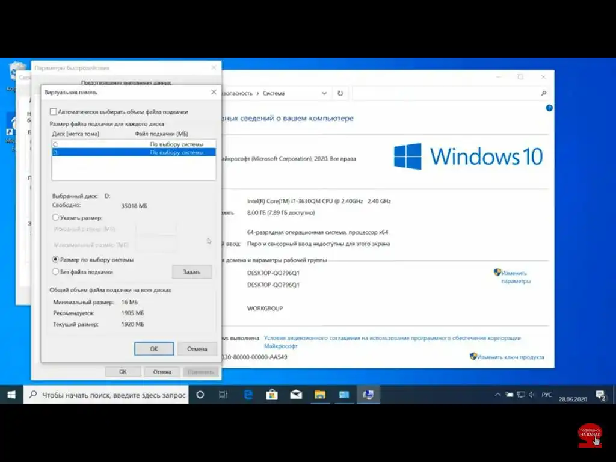Switch the РУС input language indicator
This screenshot has width=616, height=462.
pyautogui.click(x=546, y=395)
